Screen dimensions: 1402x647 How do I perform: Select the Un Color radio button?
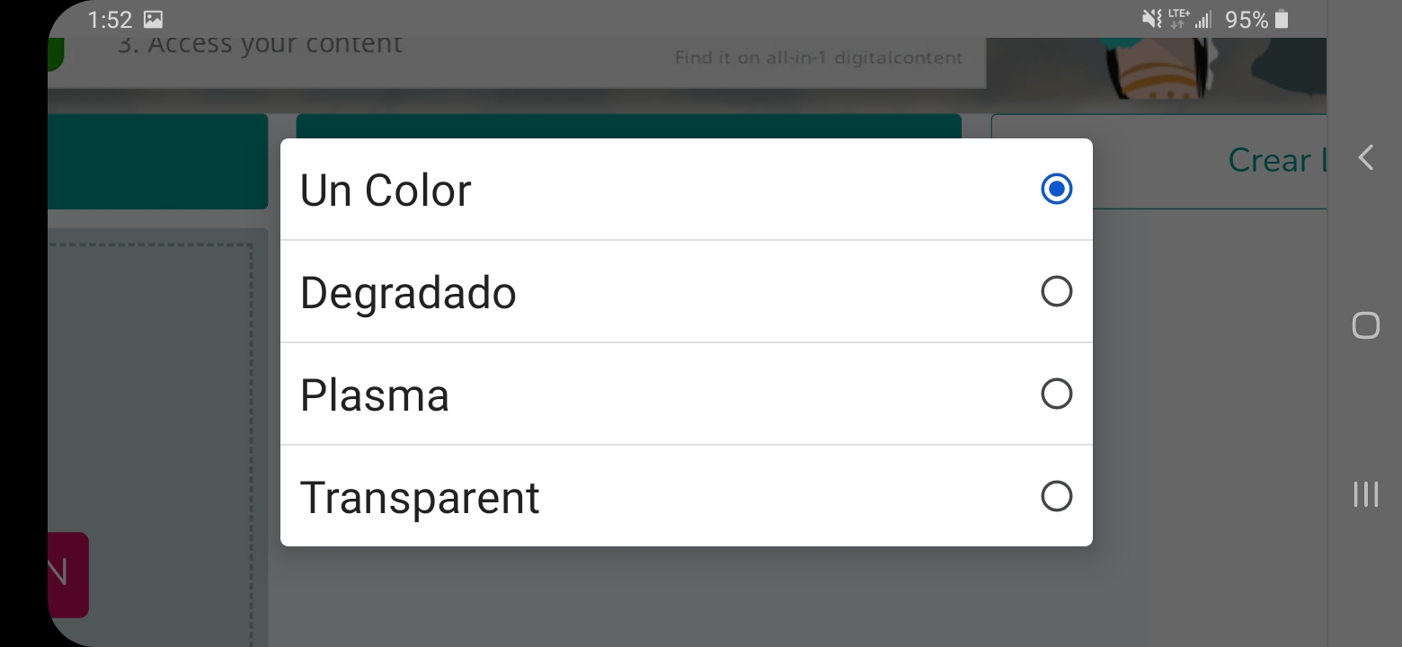point(1056,189)
